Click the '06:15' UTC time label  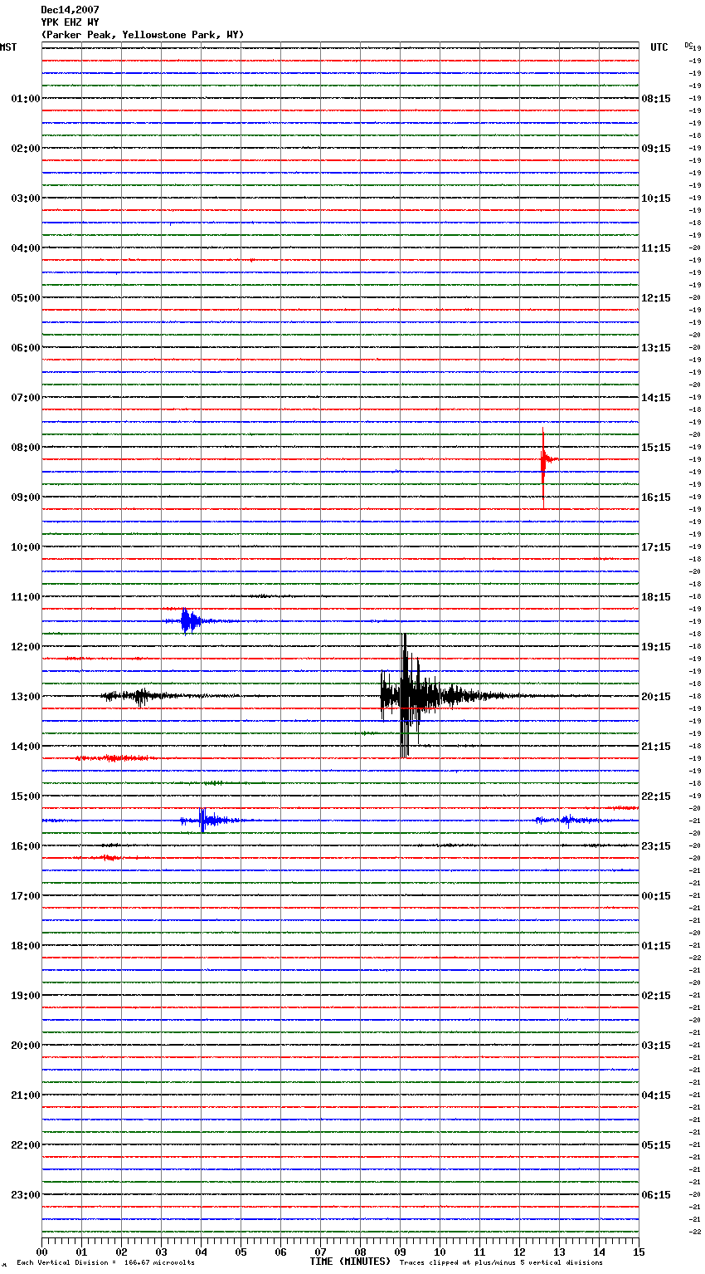(x=656, y=1195)
